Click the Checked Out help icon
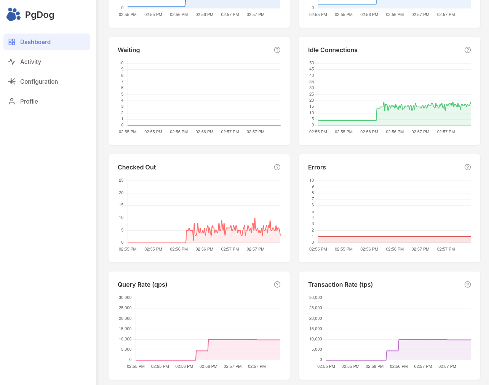Viewport: 489px width, 385px height. [277, 167]
